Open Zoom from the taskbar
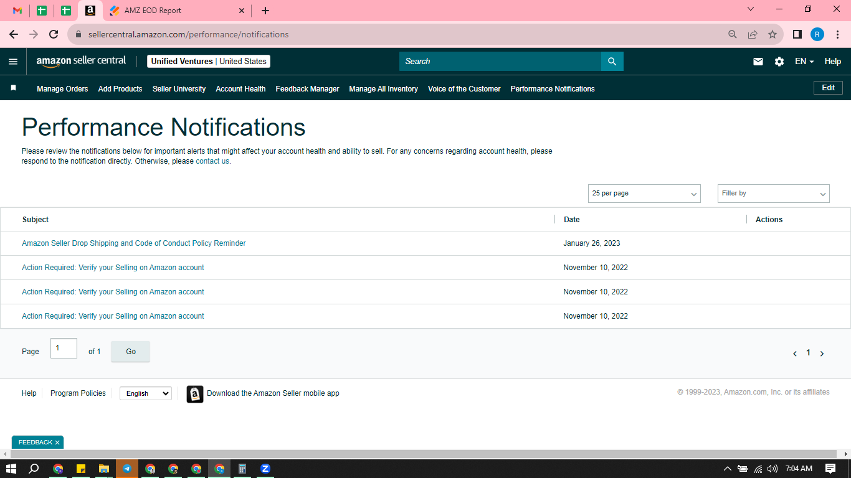851x478 pixels. 265,469
